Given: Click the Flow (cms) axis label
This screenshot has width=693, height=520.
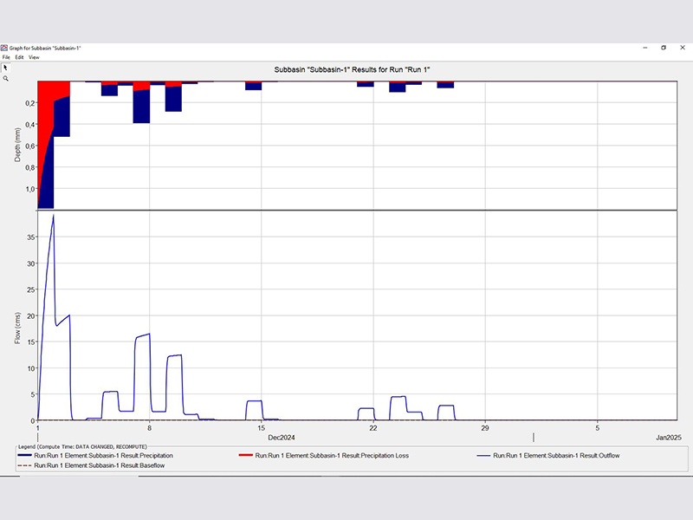Looking at the screenshot, I should 18,327.
